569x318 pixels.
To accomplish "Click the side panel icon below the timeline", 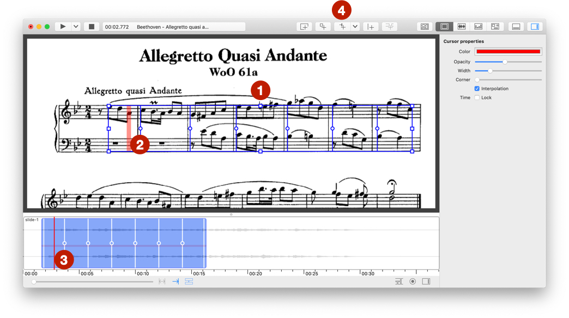I will pos(426,282).
